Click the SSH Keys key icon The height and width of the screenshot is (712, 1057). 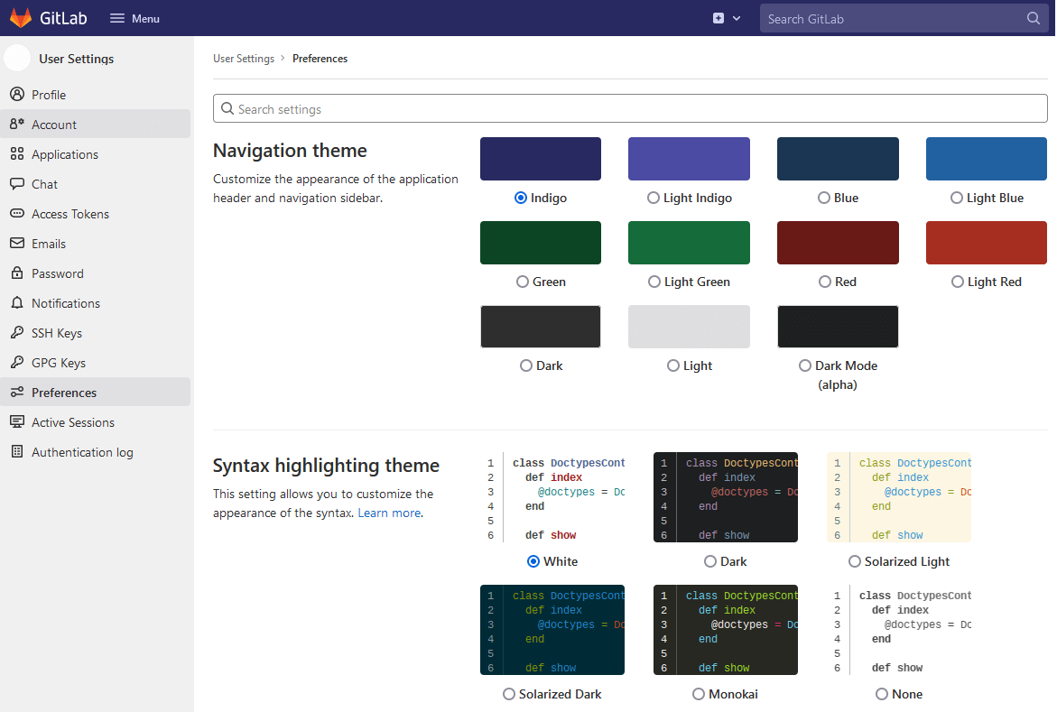[17, 332]
